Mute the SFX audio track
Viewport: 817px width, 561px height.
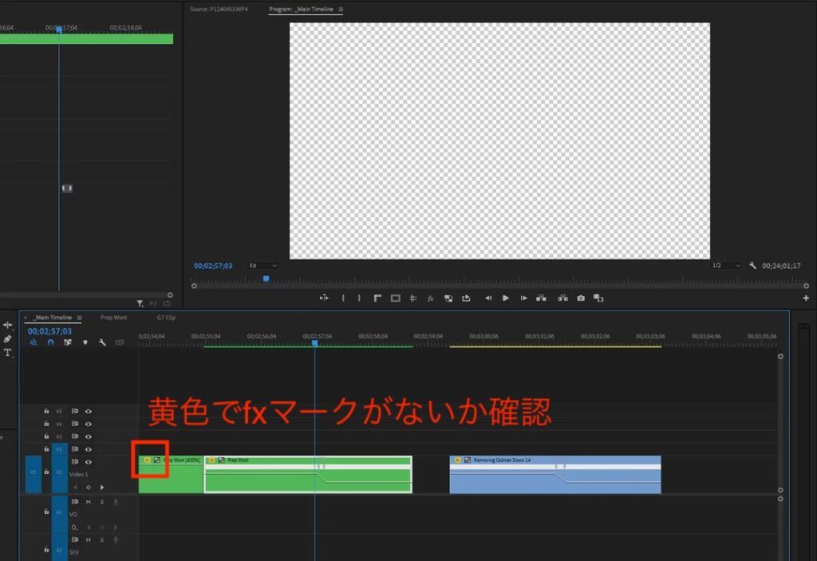[x=87, y=539]
